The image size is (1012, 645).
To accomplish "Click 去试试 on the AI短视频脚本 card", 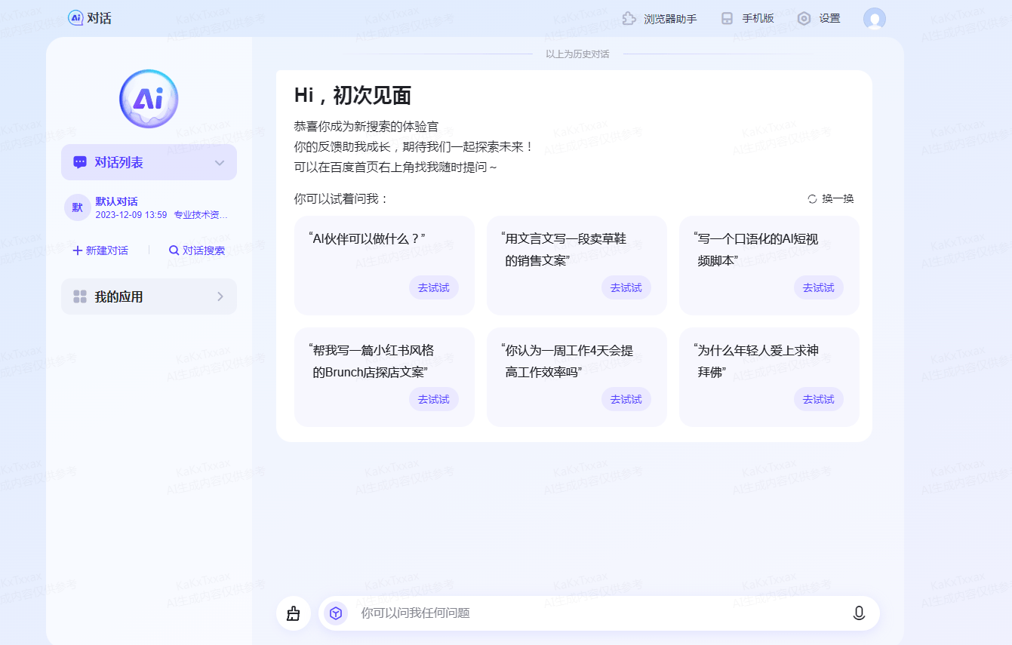I will coord(818,287).
